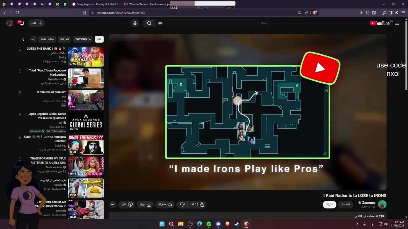408x229 pixels.
Task: Open the Brave hamburger menu
Action: coord(403,13)
